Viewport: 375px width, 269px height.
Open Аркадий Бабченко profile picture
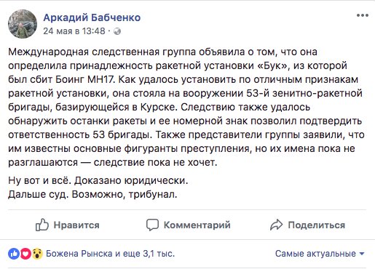pos(23,24)
